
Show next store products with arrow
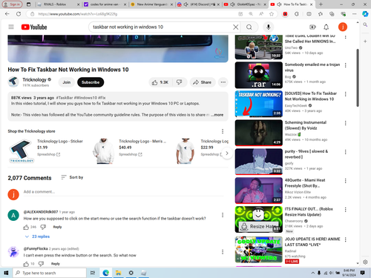pos(227,153)
